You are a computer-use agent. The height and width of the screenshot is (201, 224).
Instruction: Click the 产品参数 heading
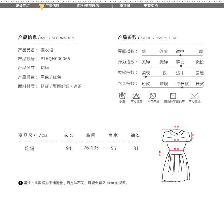[x=147, y=37]
